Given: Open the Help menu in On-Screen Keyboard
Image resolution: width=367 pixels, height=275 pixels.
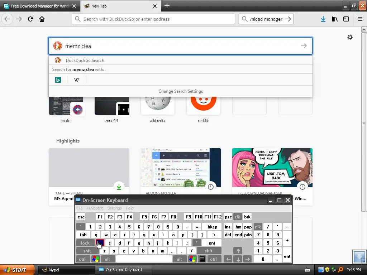Looking at the screenshot, I should 129,208.
